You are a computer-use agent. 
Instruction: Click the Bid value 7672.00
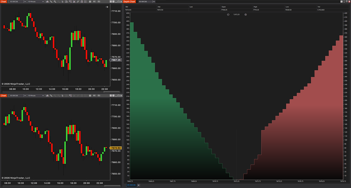(x=128, y=10)
